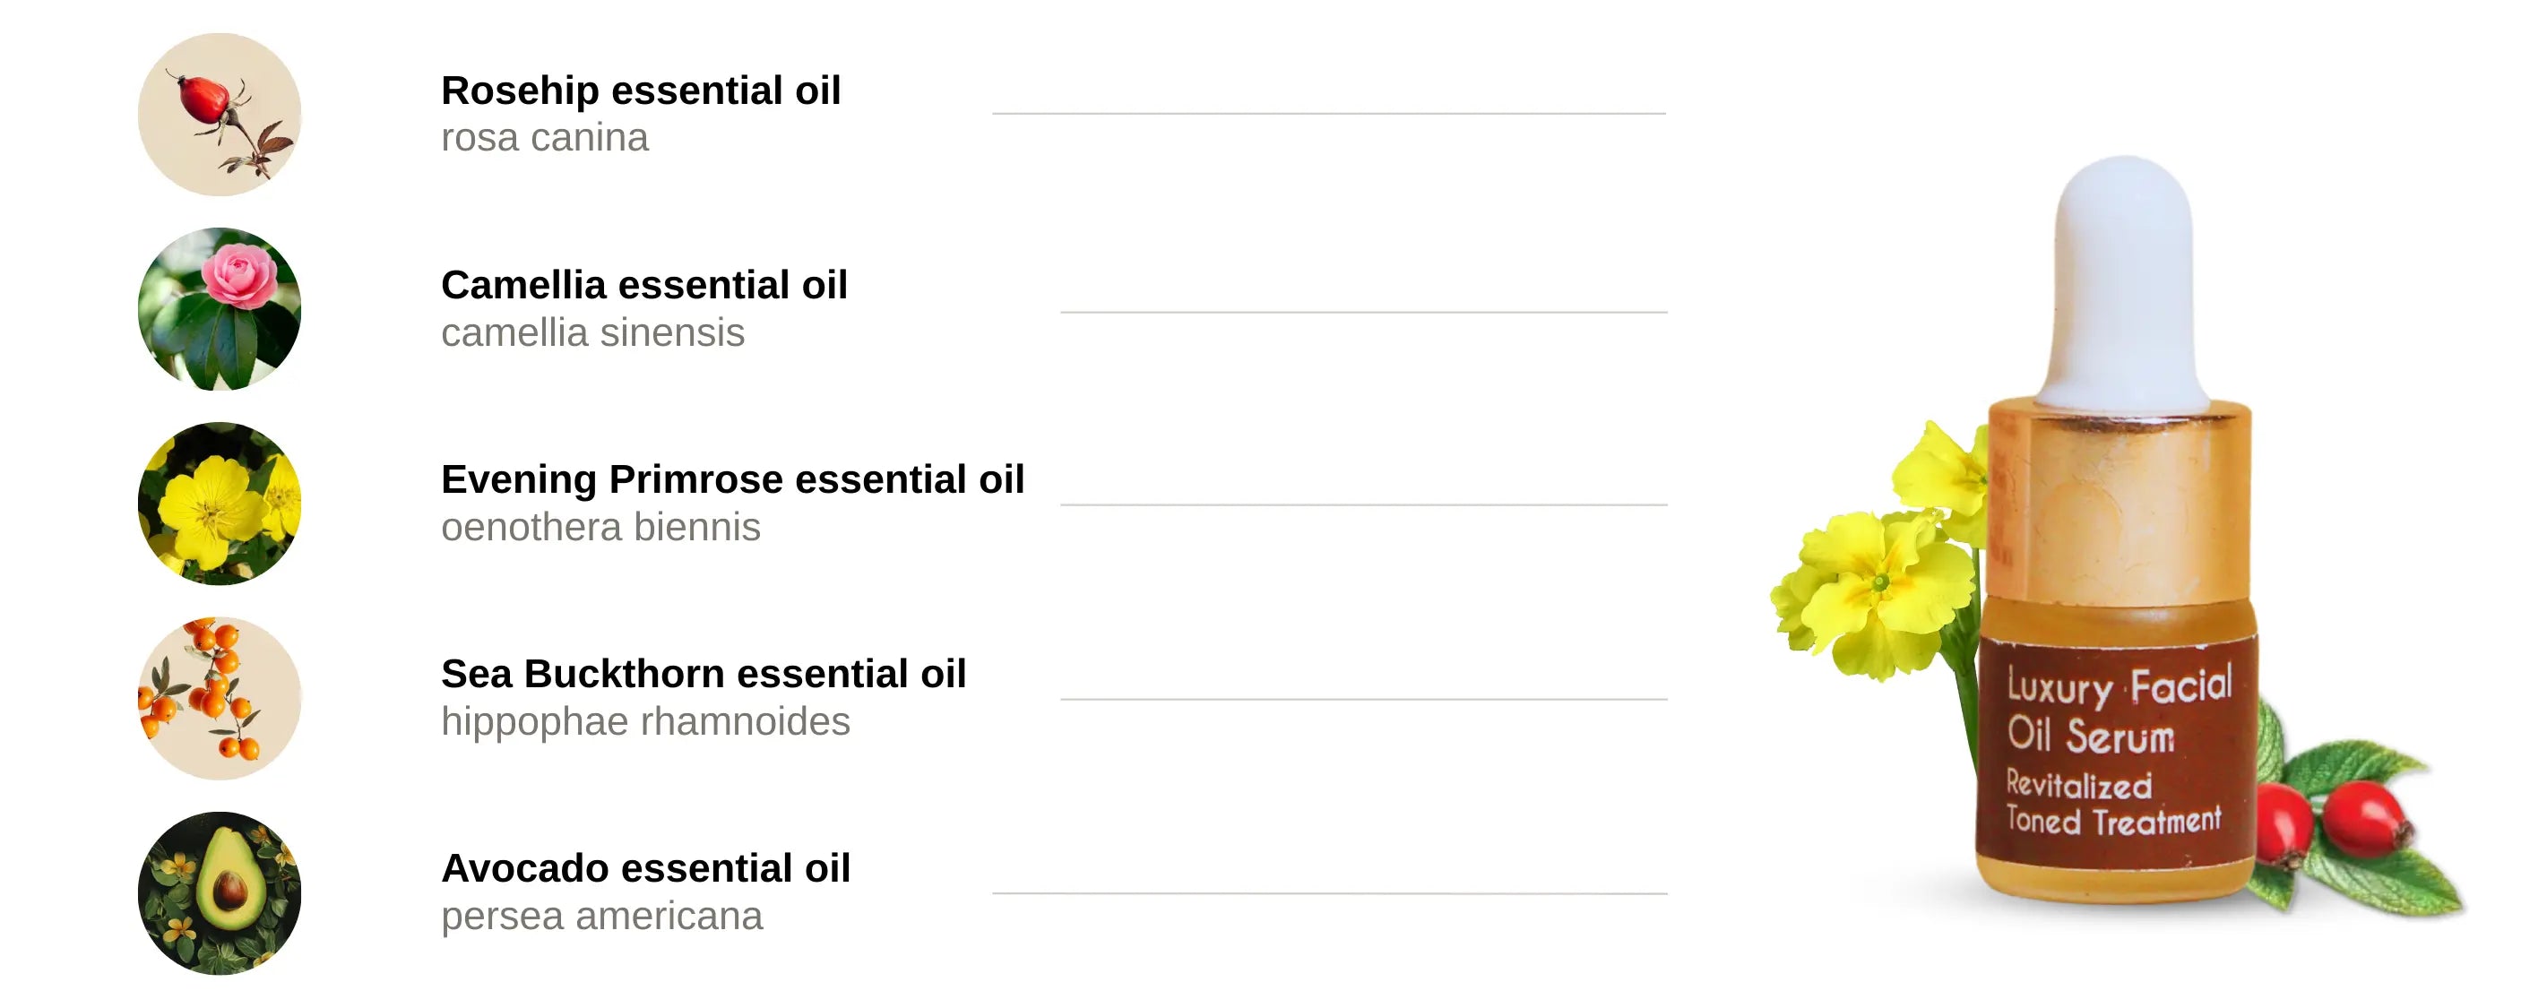Open the Avocado essential oil heading
This screenshot has width=2521, height=1008.
click(x=646, y=869)
